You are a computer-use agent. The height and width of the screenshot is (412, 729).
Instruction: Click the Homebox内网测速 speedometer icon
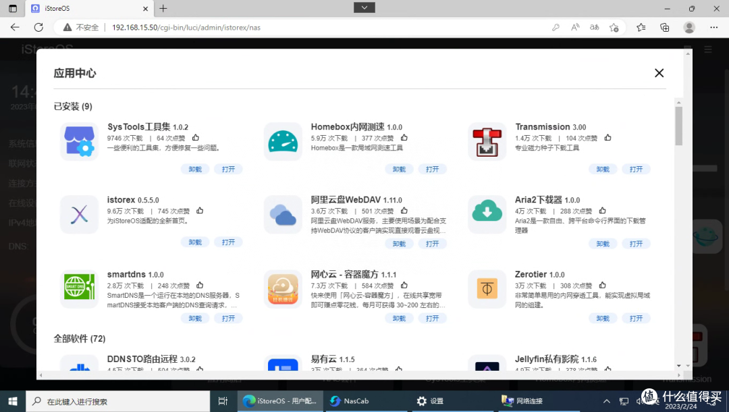283,141
